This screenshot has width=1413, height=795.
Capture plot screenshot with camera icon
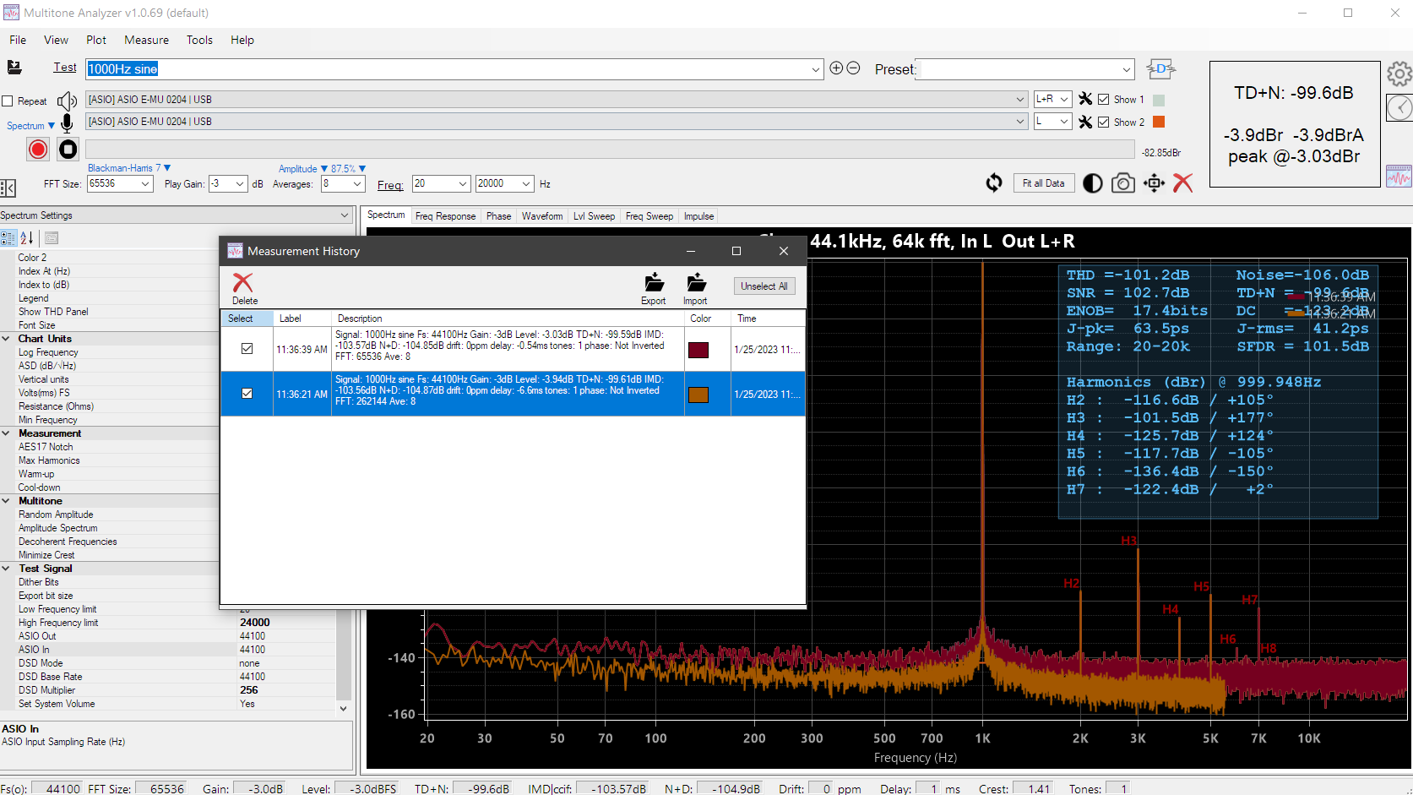[x=1122, y=183]
